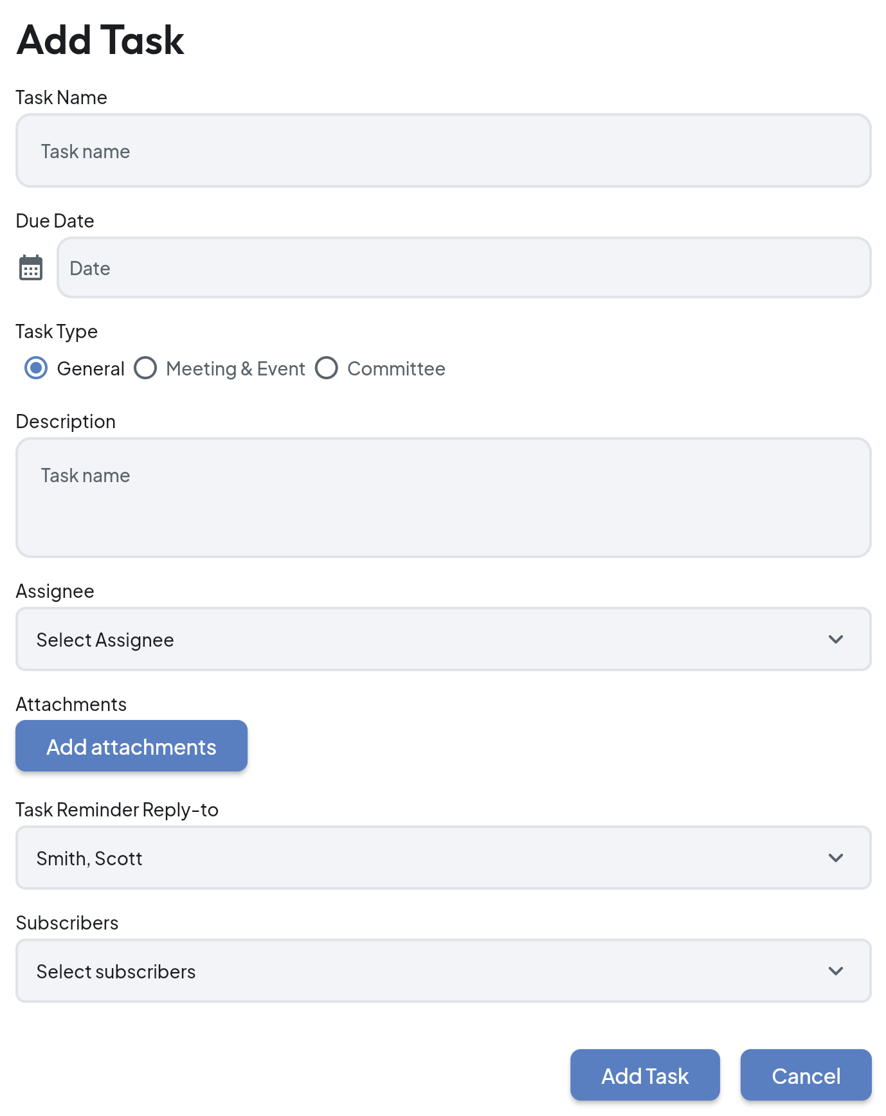Click into the Due Date field

coord(464,268)
